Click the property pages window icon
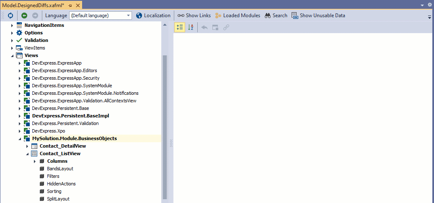This screenshot has width=434, height=203. pyautogui.click(x=215, y=27)
